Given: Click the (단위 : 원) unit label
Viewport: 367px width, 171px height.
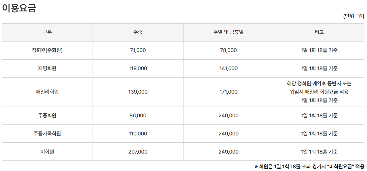Looking at the screenshot, I should 353,16.
